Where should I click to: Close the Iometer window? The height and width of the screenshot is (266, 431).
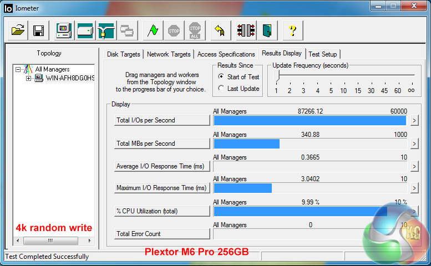coord(414,6)
